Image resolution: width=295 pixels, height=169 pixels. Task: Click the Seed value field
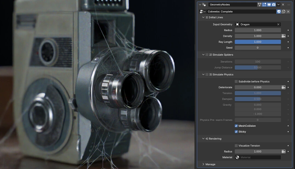click(x=258, y=48)
